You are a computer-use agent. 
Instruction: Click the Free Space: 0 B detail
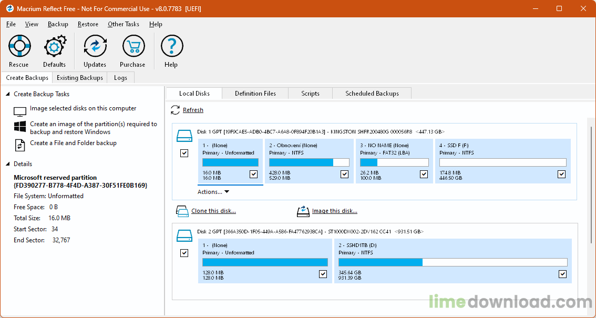pyautogui.click(x=36, y=208)
